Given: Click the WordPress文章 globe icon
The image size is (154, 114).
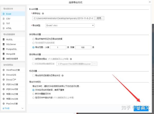Looking at the screenshot, I should point(4,70).
